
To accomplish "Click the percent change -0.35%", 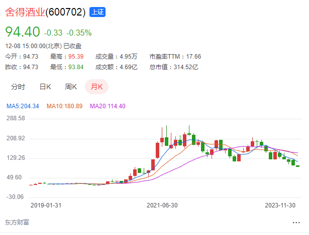I will click(79, 33).
